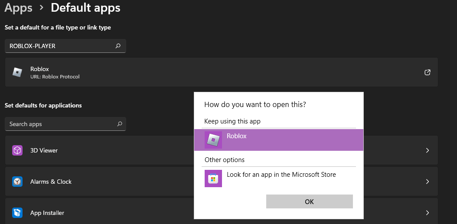Click the Roblox icon in the protocol row
This screenshot has height=224, width=457.
click(17, 72)
